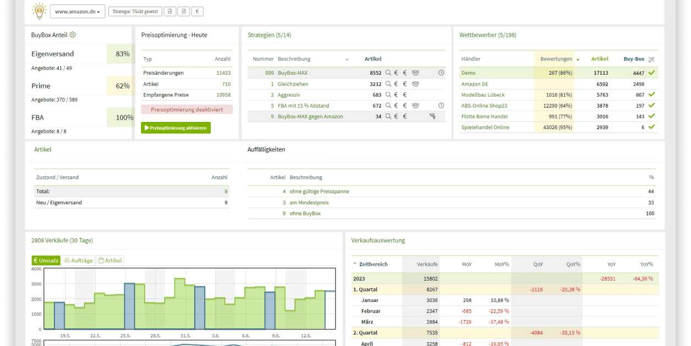Switch chart to Artikel tab
The width and height of the screenshot is (691, 346).
[x=110, y=260]
